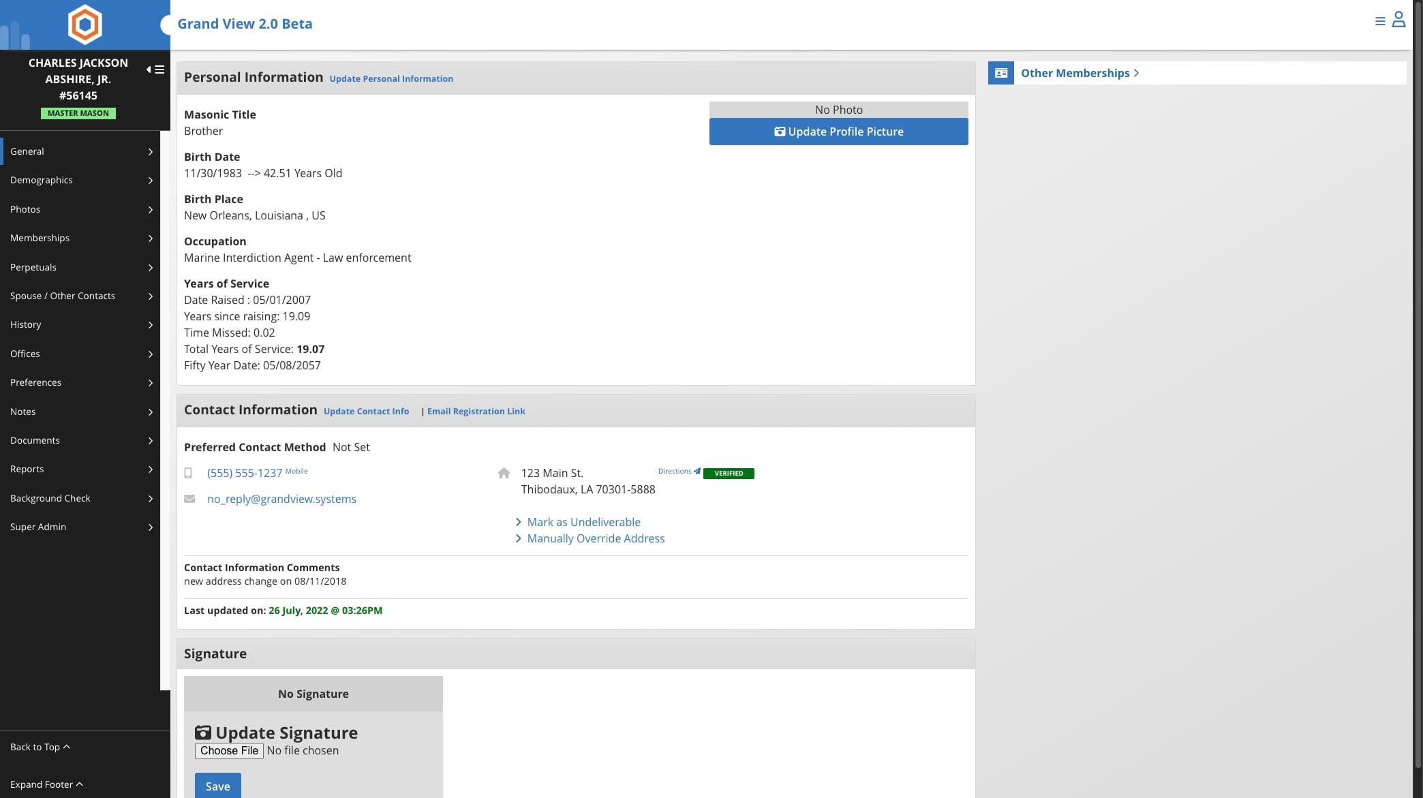Click the envelope icon beside the email
The height and width of the screenshot is (798, 1423).
pyautogui.click(x=189, y=499)
